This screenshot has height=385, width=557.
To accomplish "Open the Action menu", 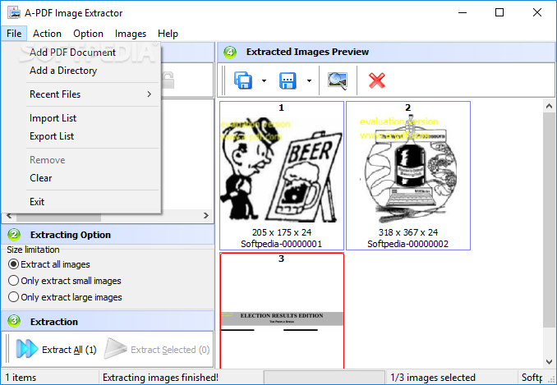I will (x=47, y=34).
